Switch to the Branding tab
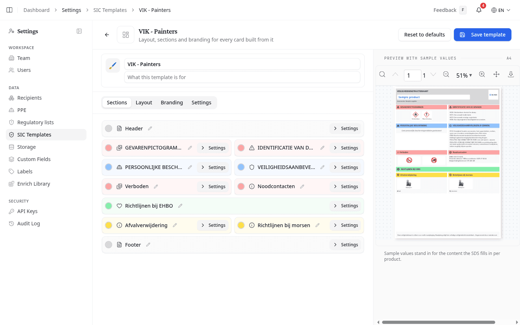The image size is (520, 325). click(x=172, y=103)
